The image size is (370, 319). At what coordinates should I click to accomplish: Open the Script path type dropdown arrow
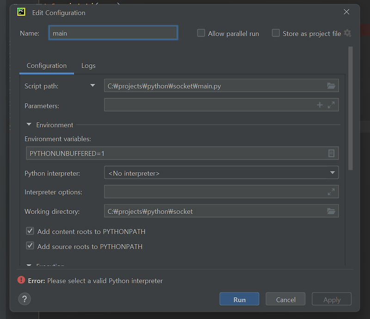[93, 85]
